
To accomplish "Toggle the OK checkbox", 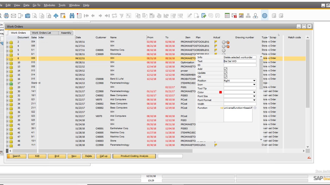I will tap(226, 77).
